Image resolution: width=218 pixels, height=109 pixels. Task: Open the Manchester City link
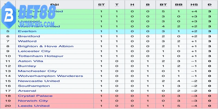click(x=37, y=71)
